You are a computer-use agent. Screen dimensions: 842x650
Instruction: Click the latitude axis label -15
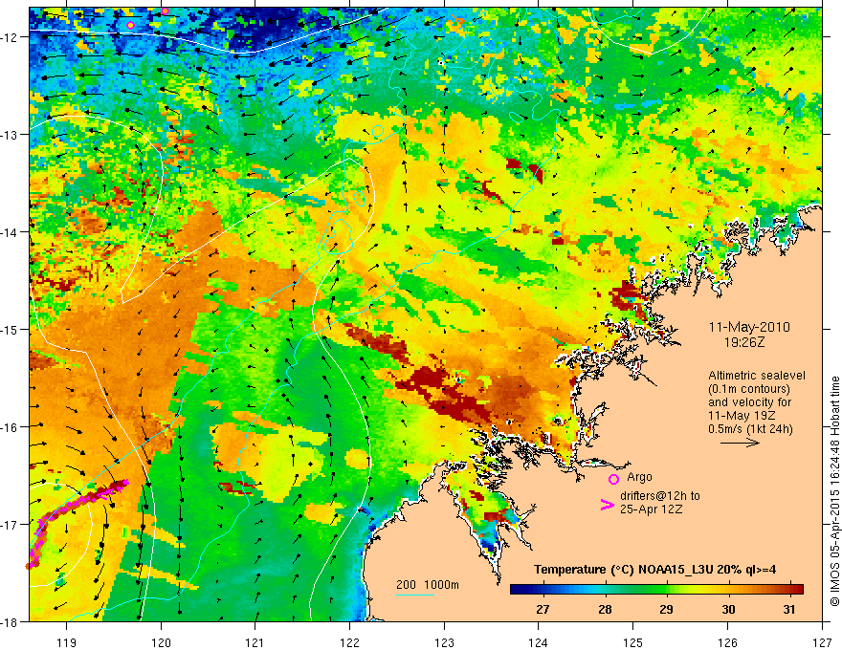point(10,329)
